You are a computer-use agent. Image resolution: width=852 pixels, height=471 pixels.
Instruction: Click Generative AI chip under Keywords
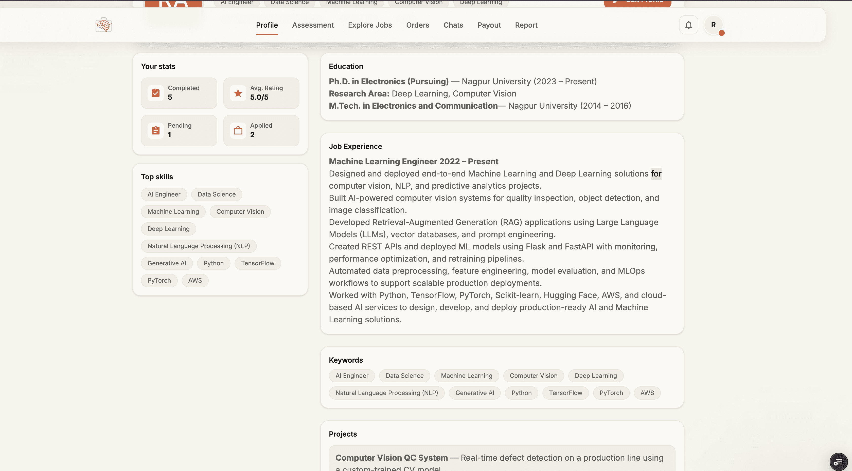tap(475, 393)
